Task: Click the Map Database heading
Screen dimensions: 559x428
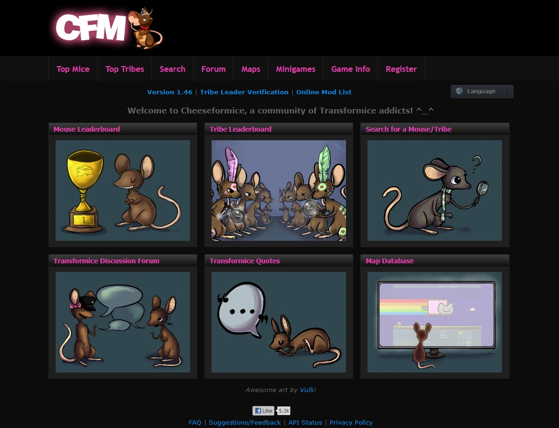Action: 390,261
